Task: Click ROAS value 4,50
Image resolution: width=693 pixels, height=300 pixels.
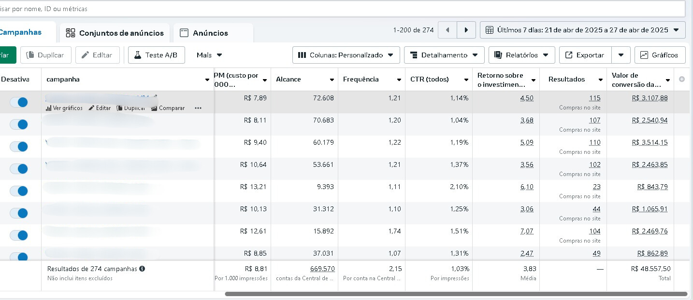Action: pos(527,98)
